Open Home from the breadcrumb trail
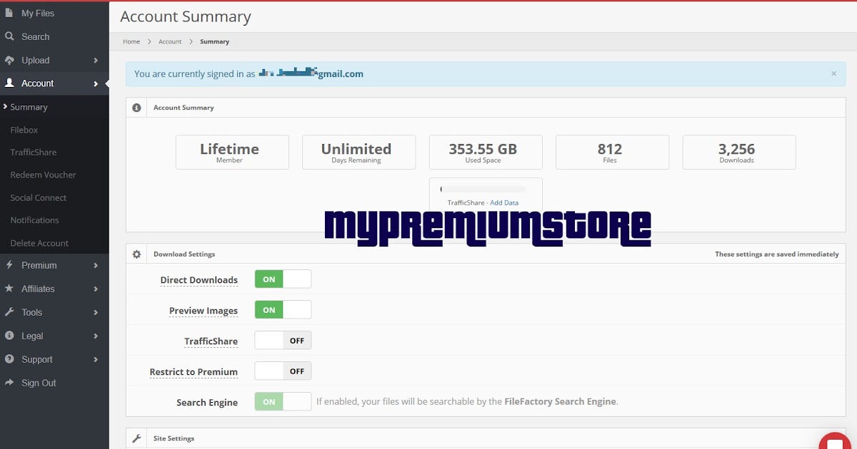Screen dimensions: 857x449 point(131,41)
